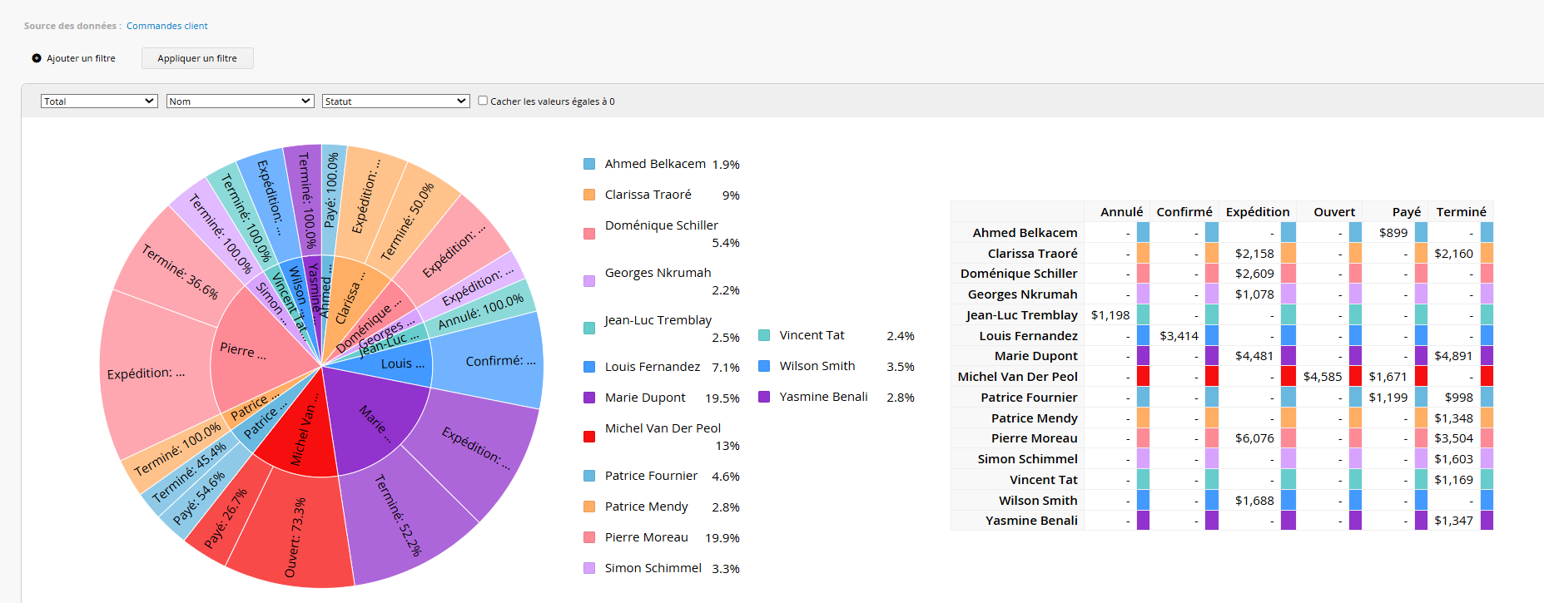Click the Confirmé pie segment for Louis
This screenshot has width=1544, height=603.
tap(491, 360)
